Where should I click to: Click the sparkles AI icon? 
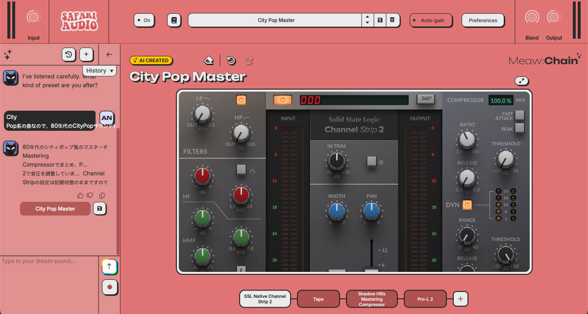click(7, 54)
